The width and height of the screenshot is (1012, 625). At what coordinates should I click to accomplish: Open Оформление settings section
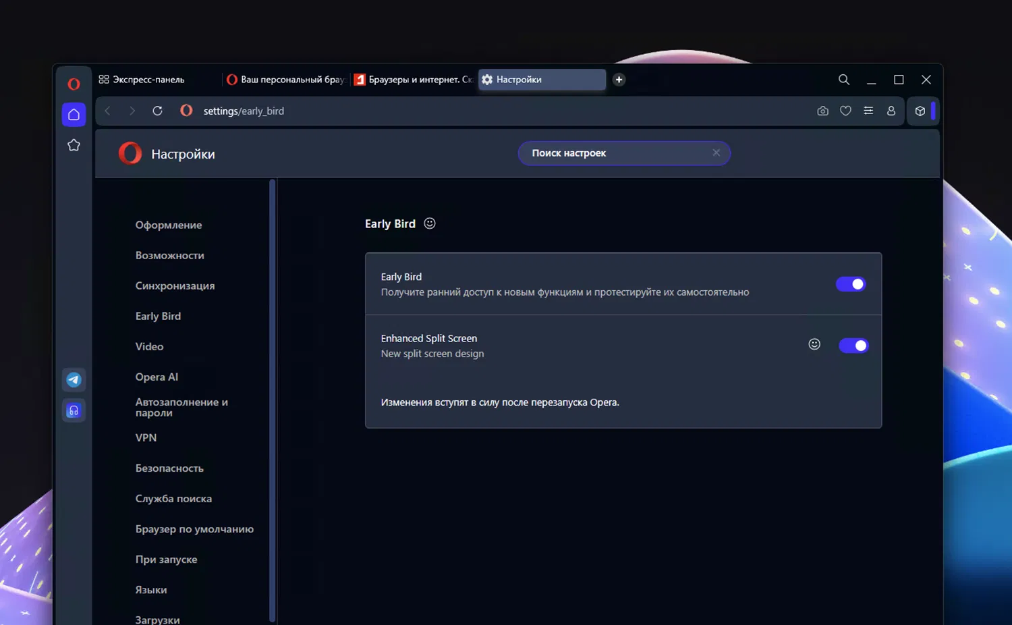[169, 225]
